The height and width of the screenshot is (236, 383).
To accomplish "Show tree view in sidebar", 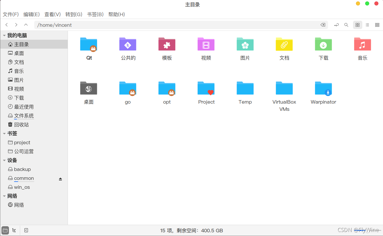I will tap(14, 230).
